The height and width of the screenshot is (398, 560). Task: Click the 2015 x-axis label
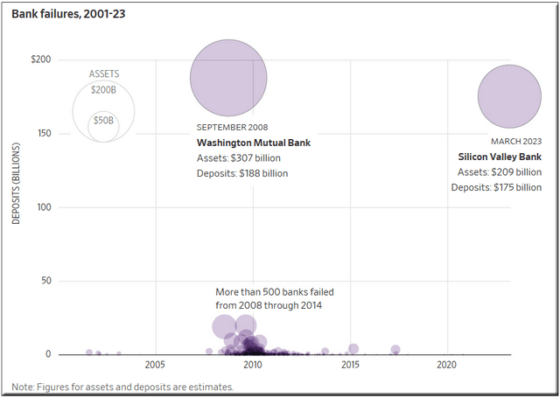[350, 365]
